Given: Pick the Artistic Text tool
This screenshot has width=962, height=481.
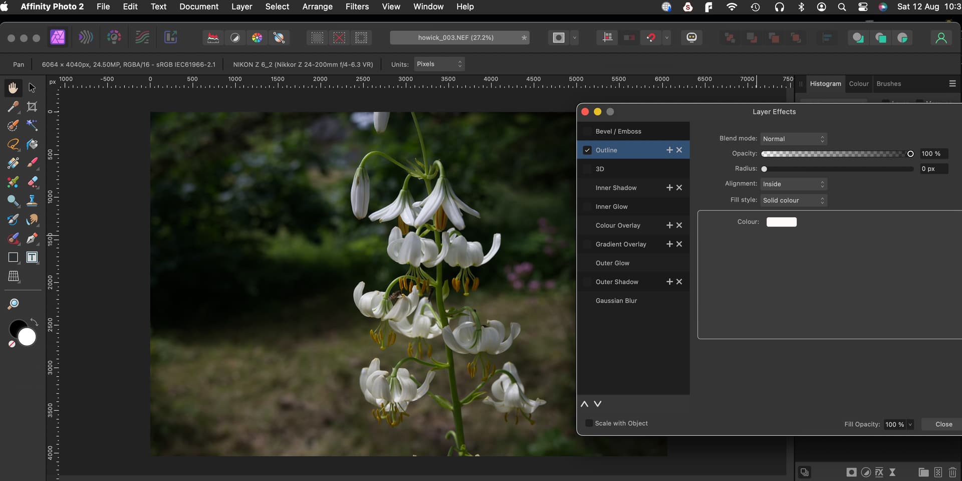Looking at the screenshot, I should pyautogui.click(x=32, y=258).
